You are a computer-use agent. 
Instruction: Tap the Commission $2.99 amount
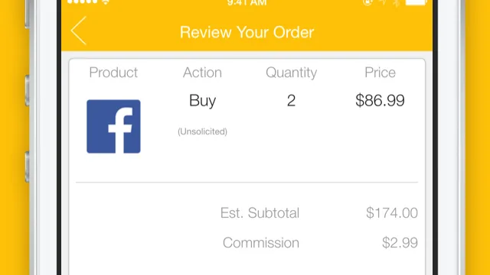(x=400, y=243)
